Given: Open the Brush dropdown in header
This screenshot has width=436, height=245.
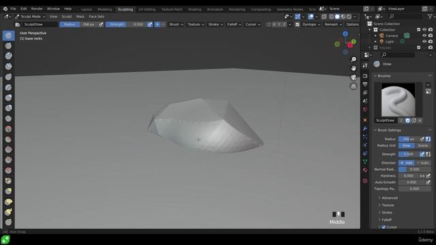Looking at the screenshot, I should (x=176, y=24).
